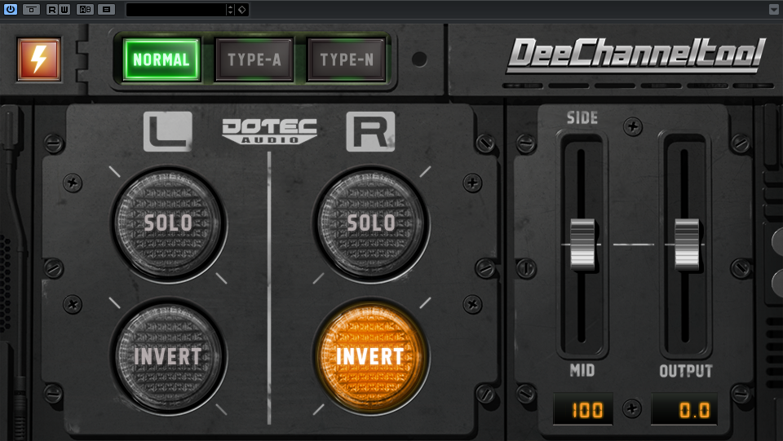Click the L channel label icon
Screen dimensions: 783x441
pyautogui.click(x=168, y=131)
